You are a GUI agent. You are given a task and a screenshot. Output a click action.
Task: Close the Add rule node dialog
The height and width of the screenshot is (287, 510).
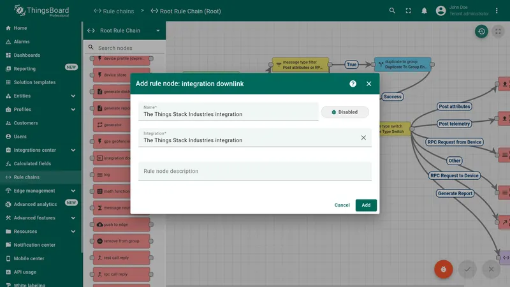(368, 84)
